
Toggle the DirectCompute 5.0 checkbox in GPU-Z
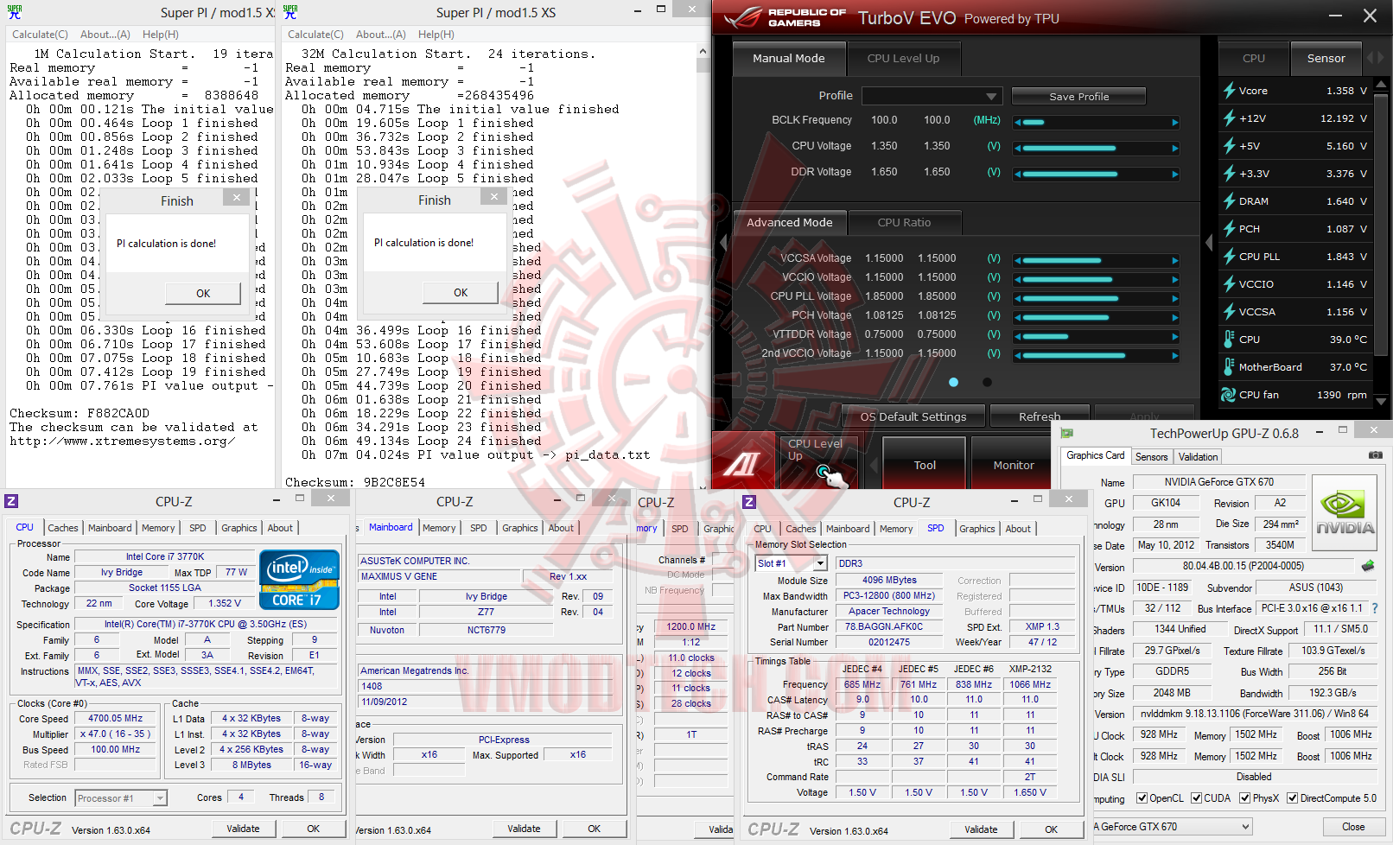[x=1293, y=798]
